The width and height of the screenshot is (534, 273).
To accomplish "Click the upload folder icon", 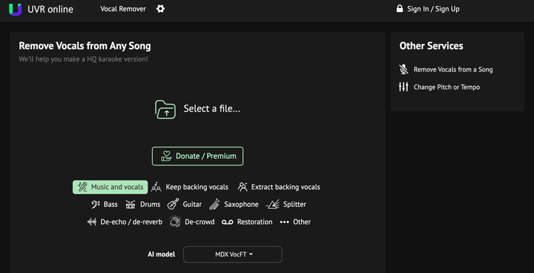I will (166, 109).
